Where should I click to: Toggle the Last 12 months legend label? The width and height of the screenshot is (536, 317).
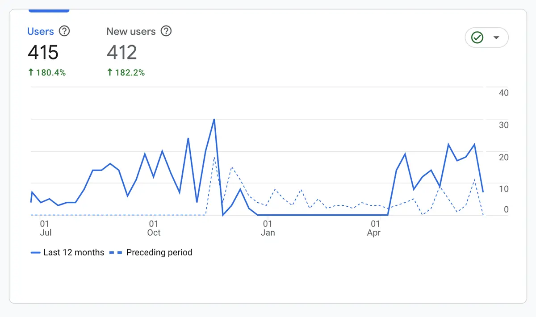click(74, 252)
